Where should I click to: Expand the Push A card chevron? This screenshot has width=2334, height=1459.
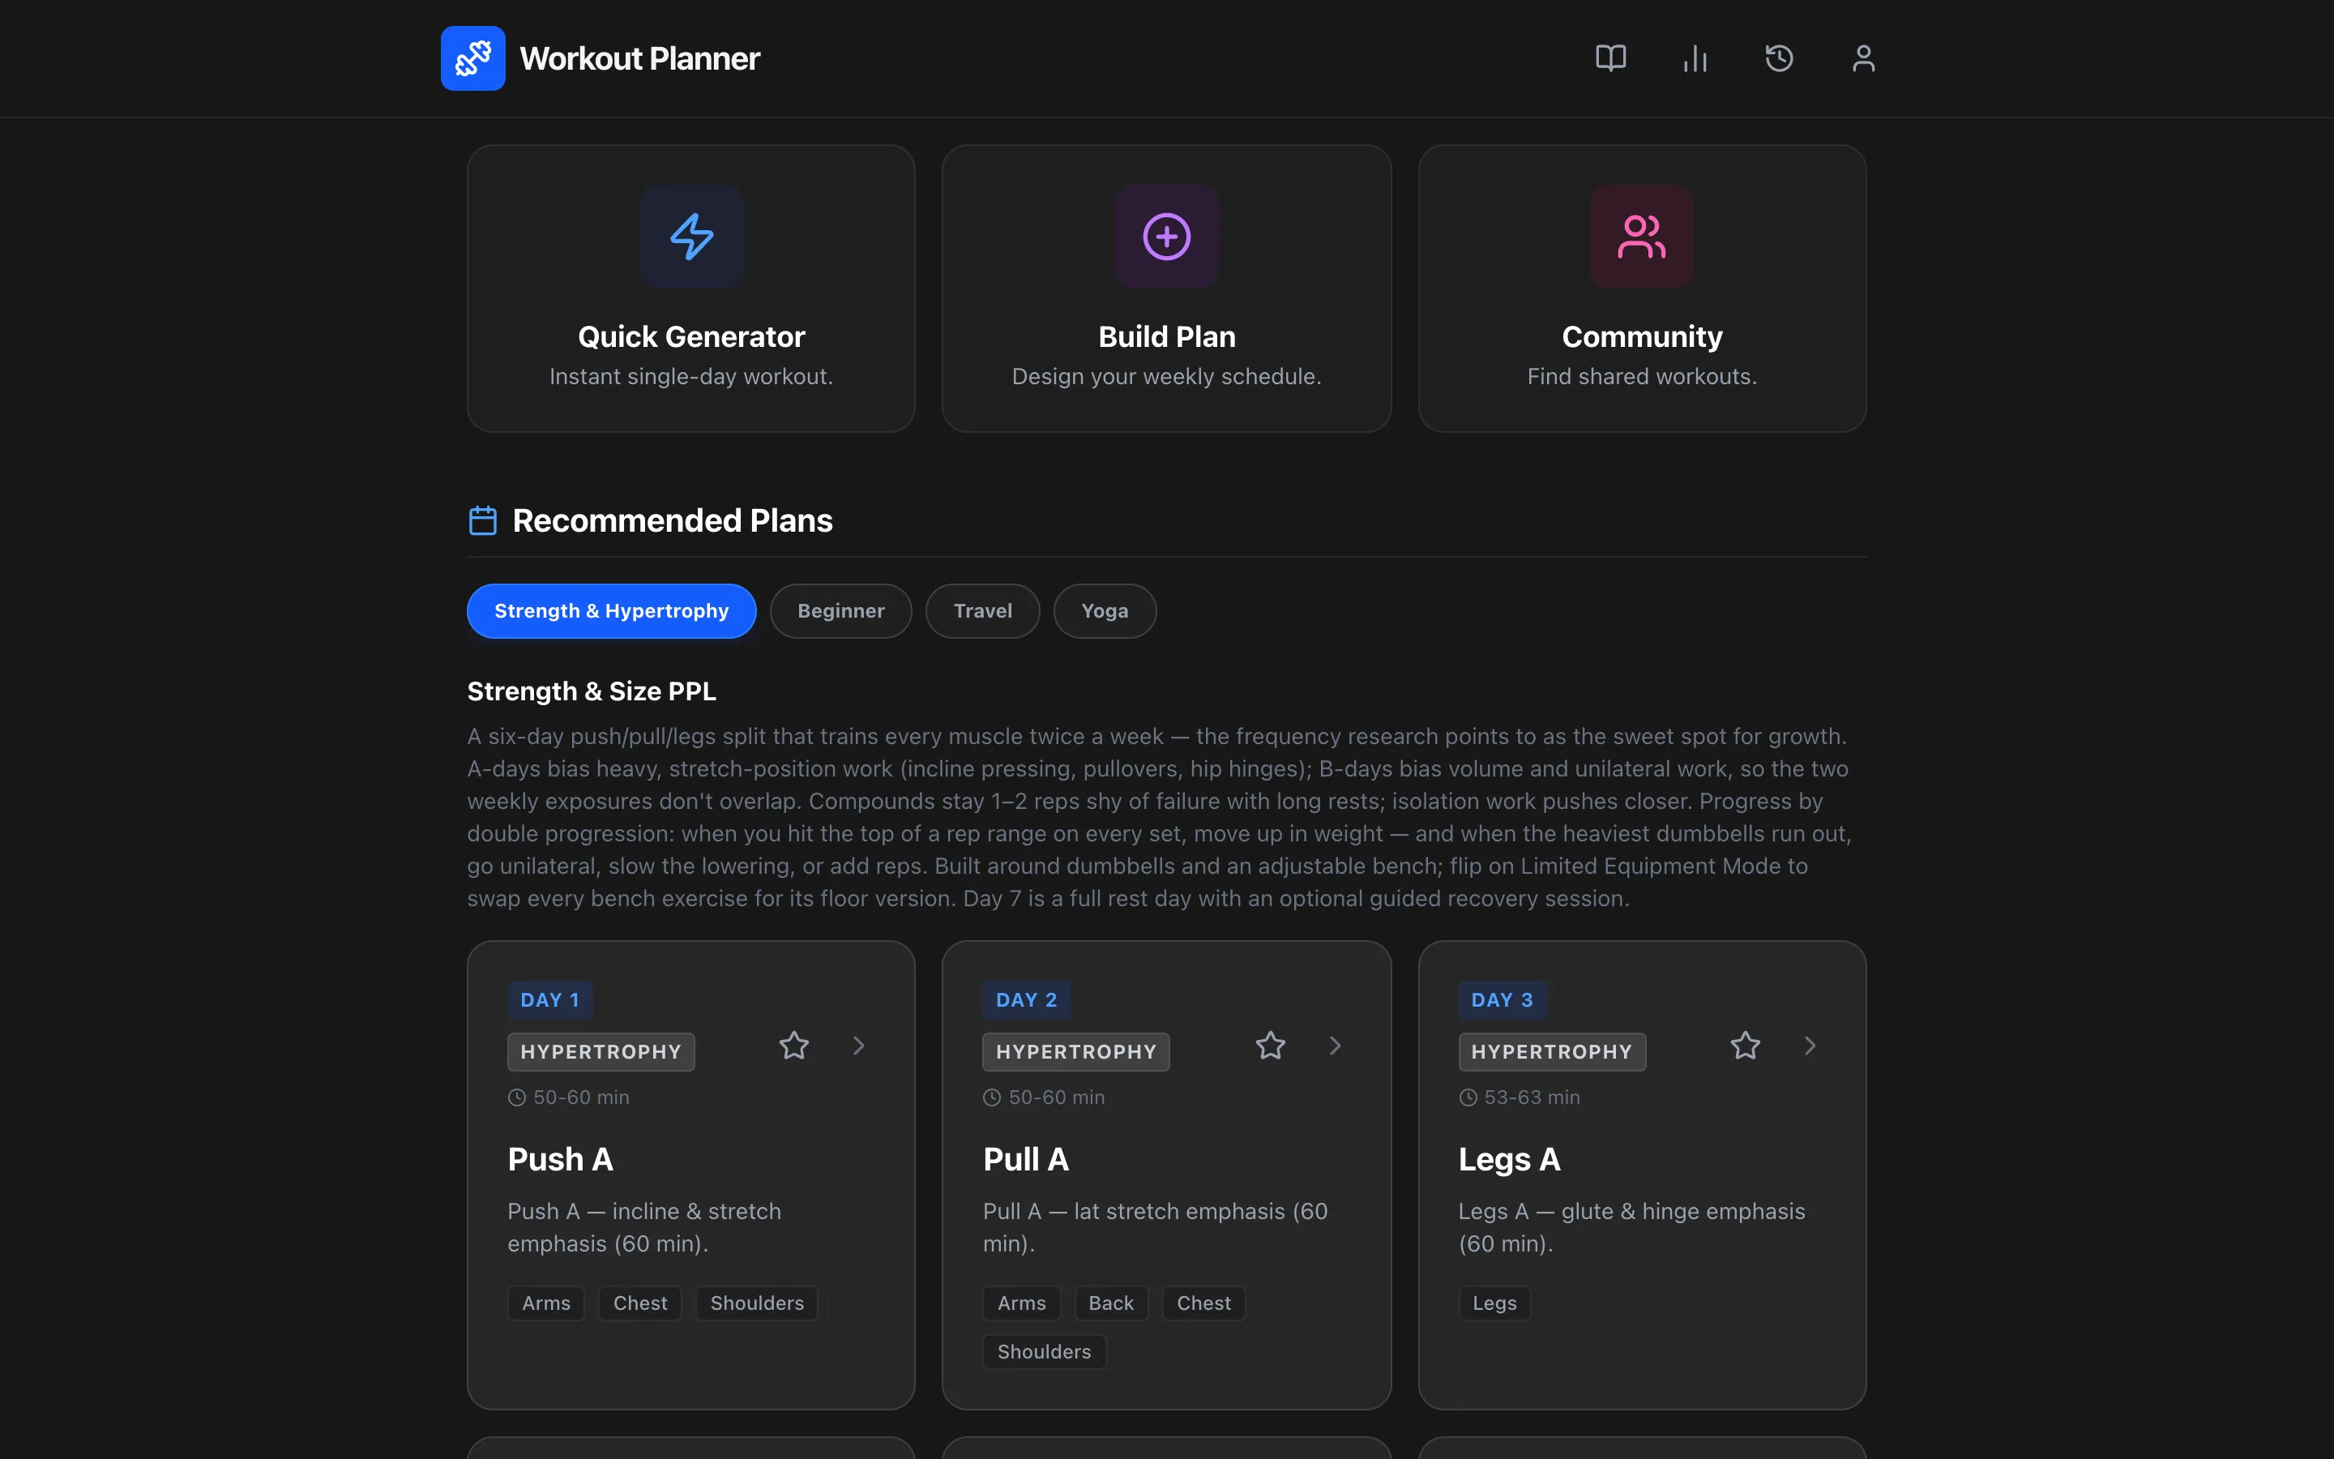point(859,1046)
